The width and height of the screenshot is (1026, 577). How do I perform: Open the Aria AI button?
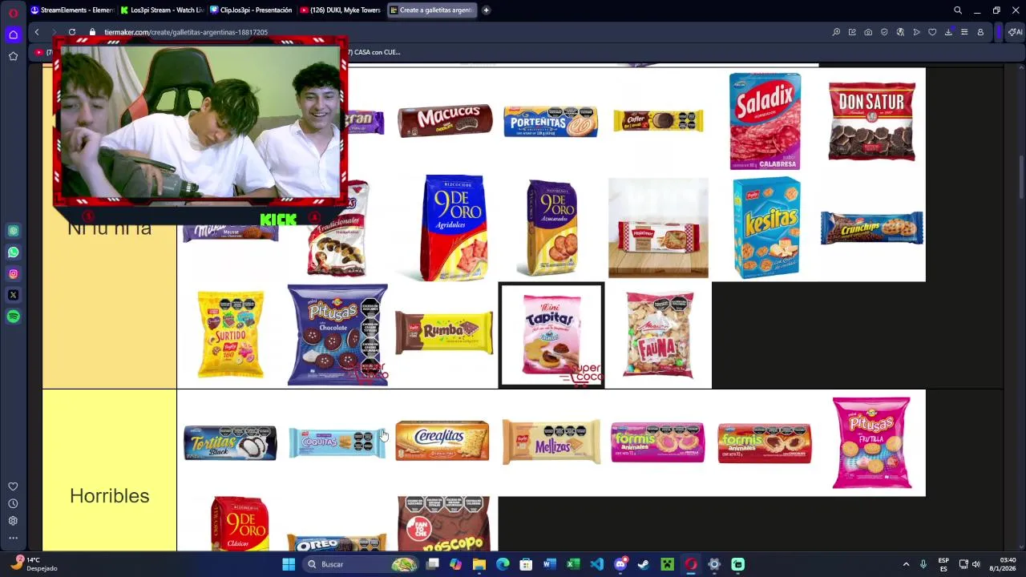click(x=1015, y=32)
